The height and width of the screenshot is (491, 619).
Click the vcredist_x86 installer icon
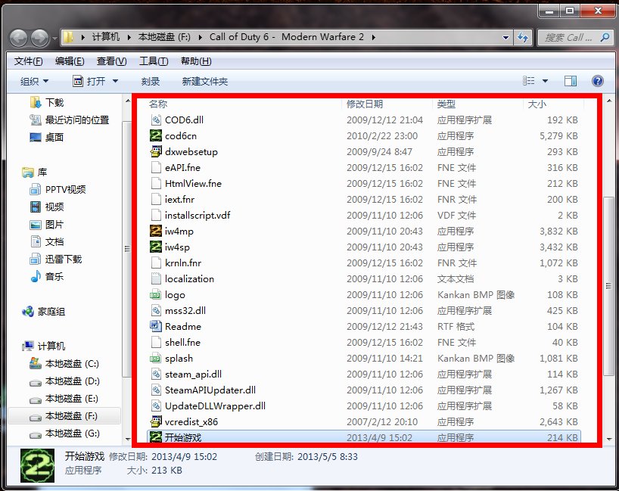click(x=156, y=422)
